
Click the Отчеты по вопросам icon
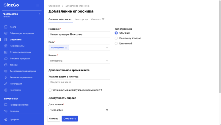pos(6,52)
